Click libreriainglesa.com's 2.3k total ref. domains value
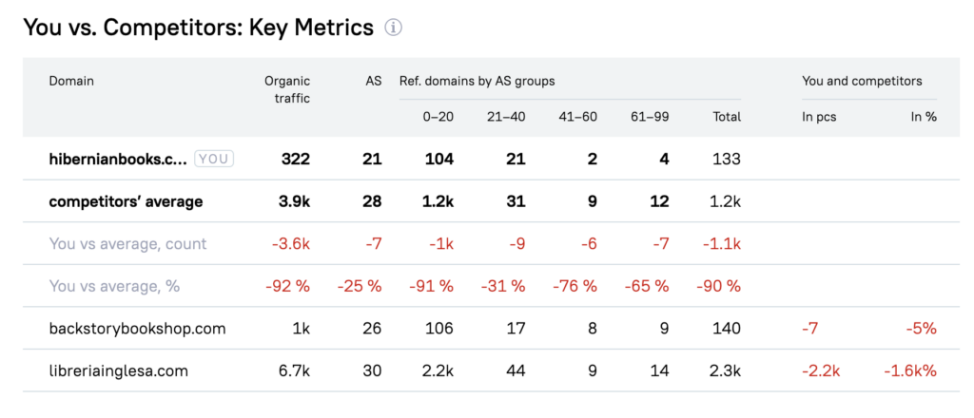 click(725, 371)
